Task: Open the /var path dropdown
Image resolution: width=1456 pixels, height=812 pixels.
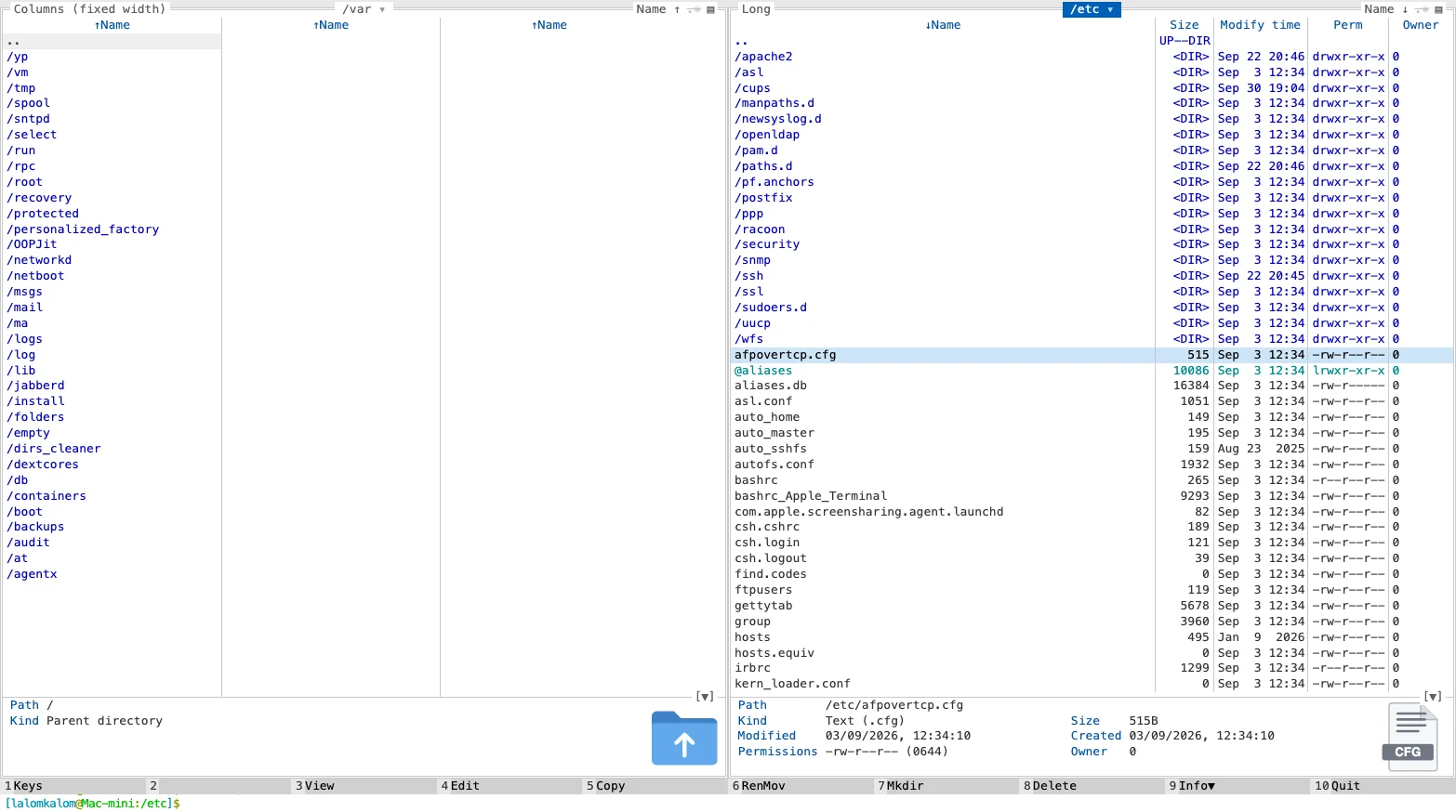Action: [x=364, y=9]
